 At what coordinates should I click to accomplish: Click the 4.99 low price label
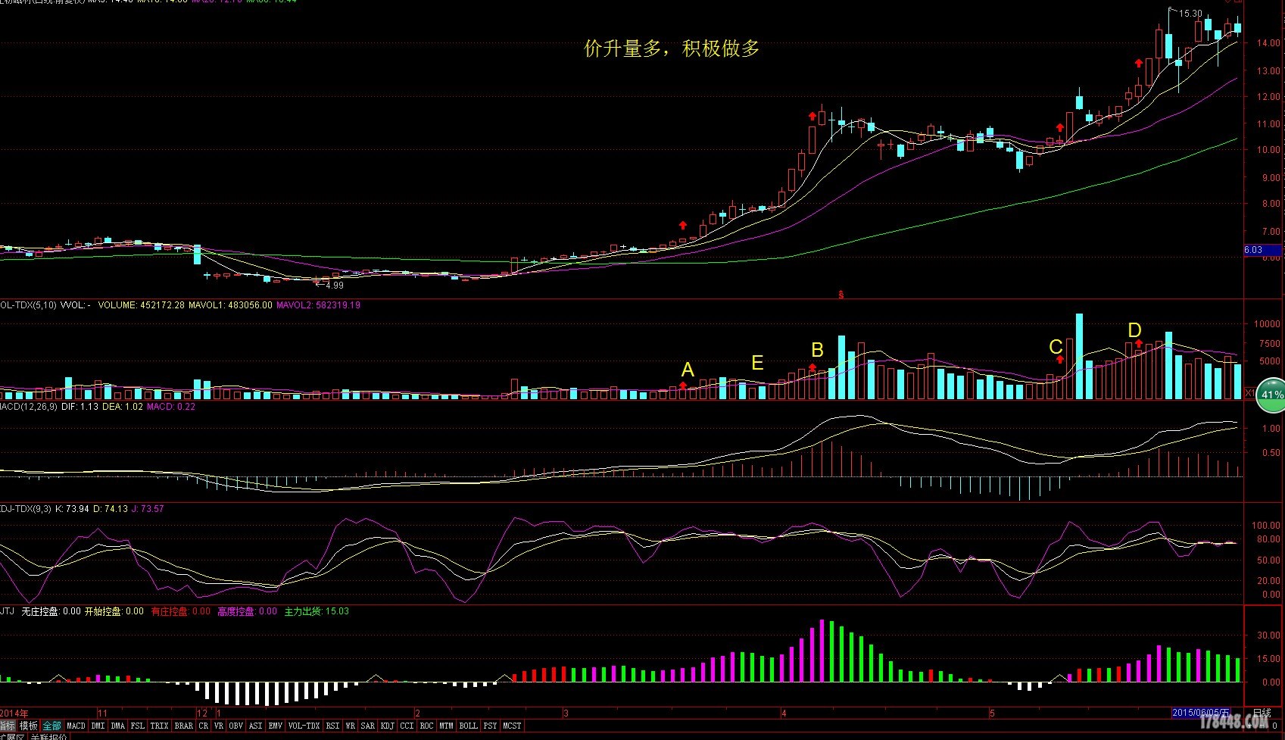click(x=334, y=286)
